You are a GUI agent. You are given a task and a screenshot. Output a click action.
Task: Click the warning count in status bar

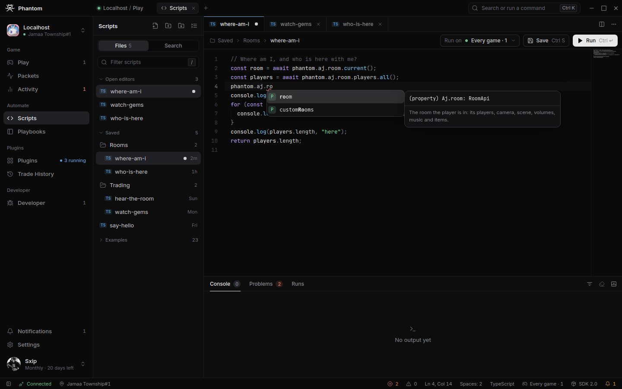(x=412, y=384)
